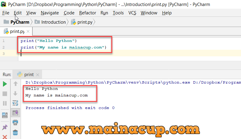Open the File menu
This screenshot has width=241, height=139.
pos(6,13)
